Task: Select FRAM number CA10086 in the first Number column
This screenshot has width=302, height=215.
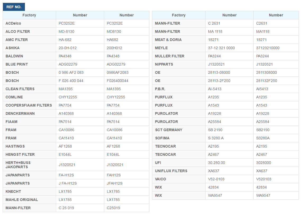Action: point(66,130)
